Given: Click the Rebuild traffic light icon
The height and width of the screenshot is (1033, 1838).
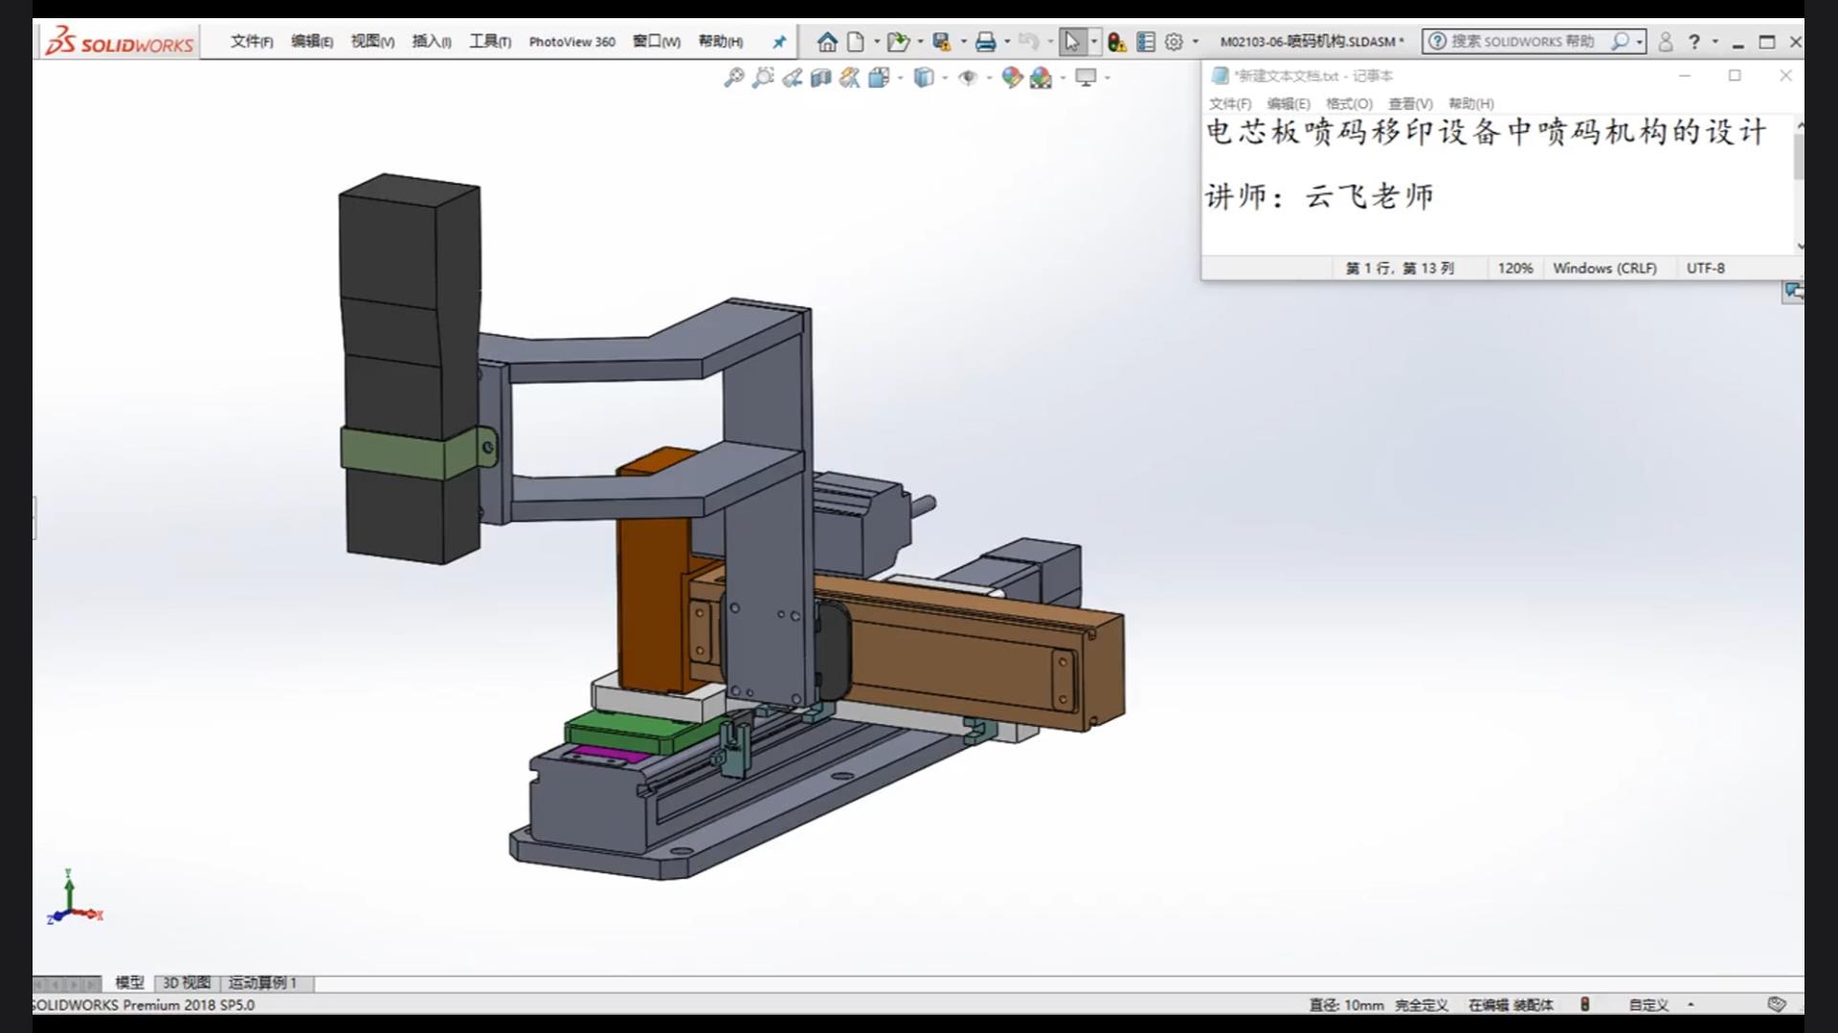Looking at the screenshot, I should (x=1117, y=42).
